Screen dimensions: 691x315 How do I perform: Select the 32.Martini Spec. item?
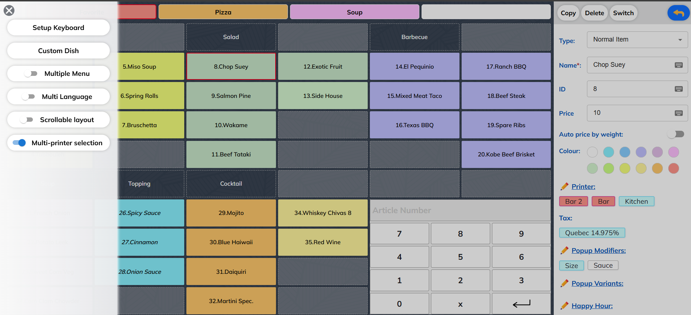tap(231, 301)
